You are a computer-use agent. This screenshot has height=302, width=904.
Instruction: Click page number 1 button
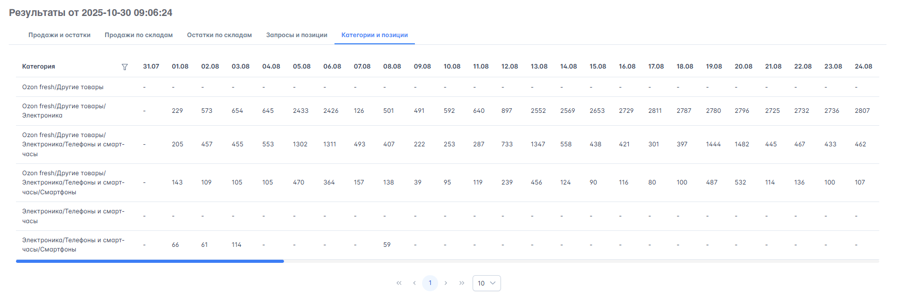tap(430, 283)
